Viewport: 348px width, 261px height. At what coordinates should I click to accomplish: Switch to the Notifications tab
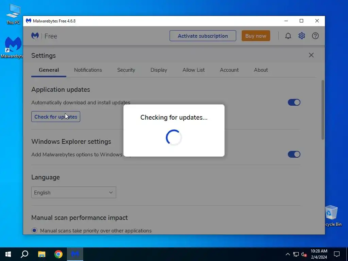point(88,70)
